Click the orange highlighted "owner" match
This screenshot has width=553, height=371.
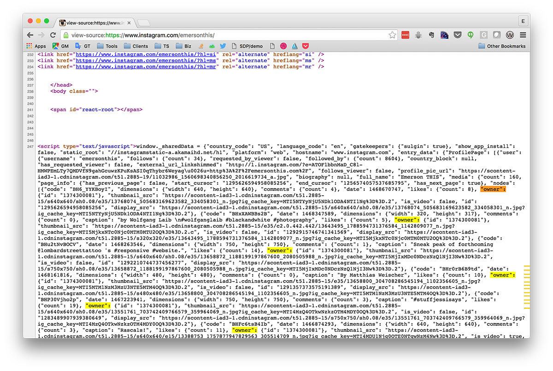(493, 189)
